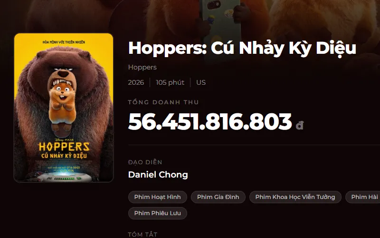This screenshot has height=238, width=380.
Task: Click the Tóm Tắt section heading
Action: pyautogui.click(x=143, y=234)
